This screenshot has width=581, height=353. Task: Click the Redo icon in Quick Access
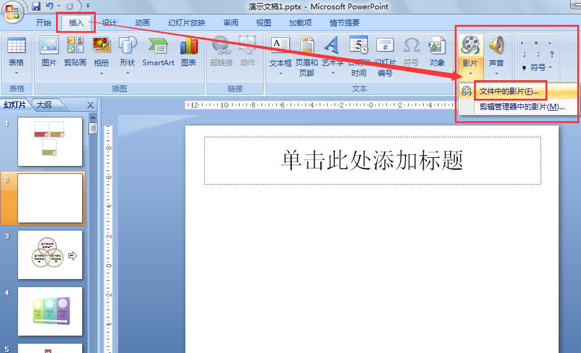pyautogui.click(x=70, y=6)
